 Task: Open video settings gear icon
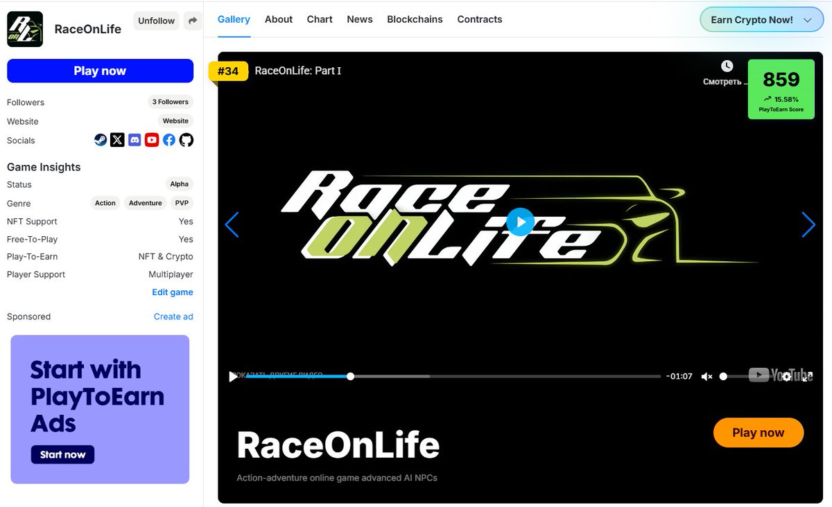787,376
